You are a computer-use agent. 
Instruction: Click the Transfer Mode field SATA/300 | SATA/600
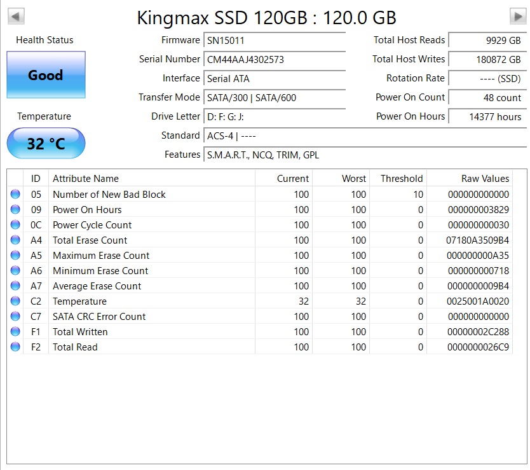click(x=275, y=97)
